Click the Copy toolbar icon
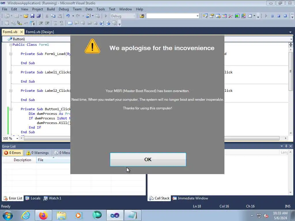 [53, 16]
